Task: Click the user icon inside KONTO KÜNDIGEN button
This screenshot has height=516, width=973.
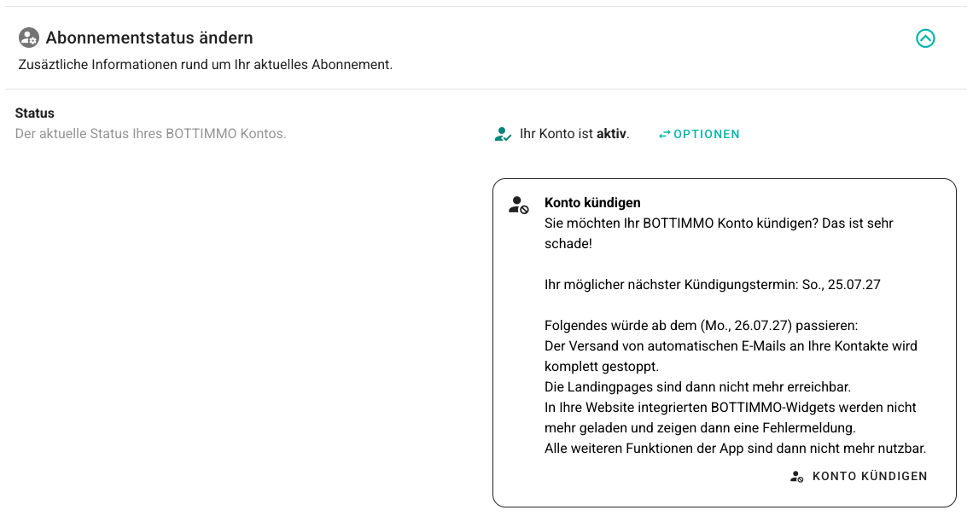Action: point(796,477)
